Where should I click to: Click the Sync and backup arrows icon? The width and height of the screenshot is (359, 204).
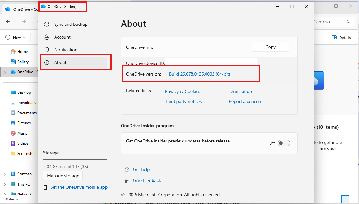click(47, 24)
